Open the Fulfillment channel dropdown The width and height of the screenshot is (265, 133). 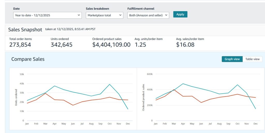(148, 15)
